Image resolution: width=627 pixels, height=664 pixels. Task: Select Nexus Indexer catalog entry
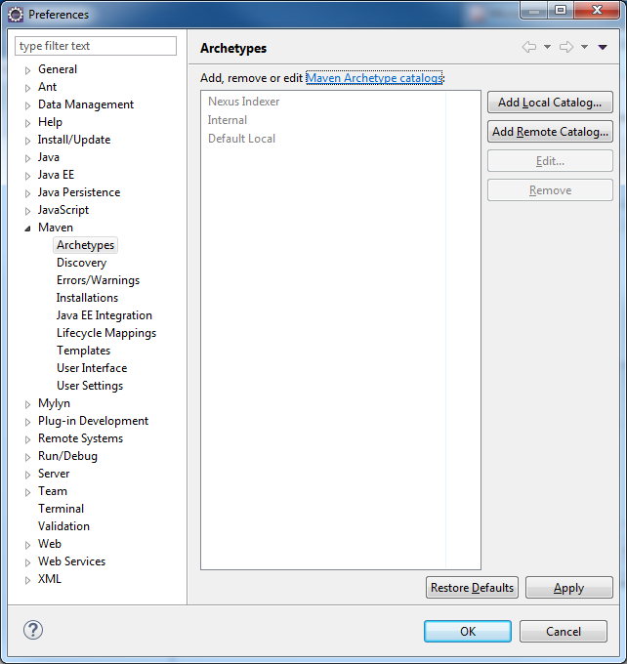click(243, 102)
